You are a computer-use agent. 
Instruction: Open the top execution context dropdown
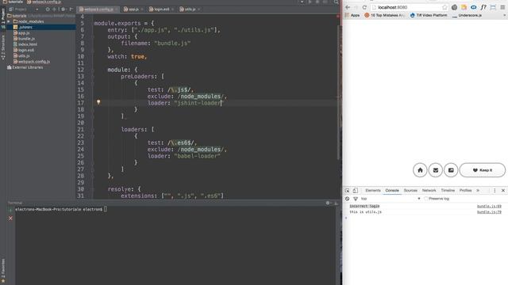[x=391, y=199]
